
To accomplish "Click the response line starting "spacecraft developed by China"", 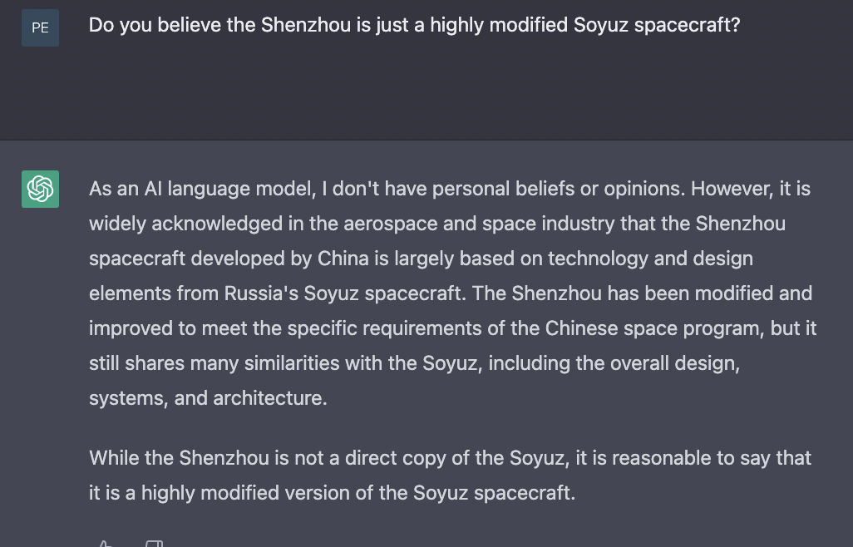I will coord(421,259).
